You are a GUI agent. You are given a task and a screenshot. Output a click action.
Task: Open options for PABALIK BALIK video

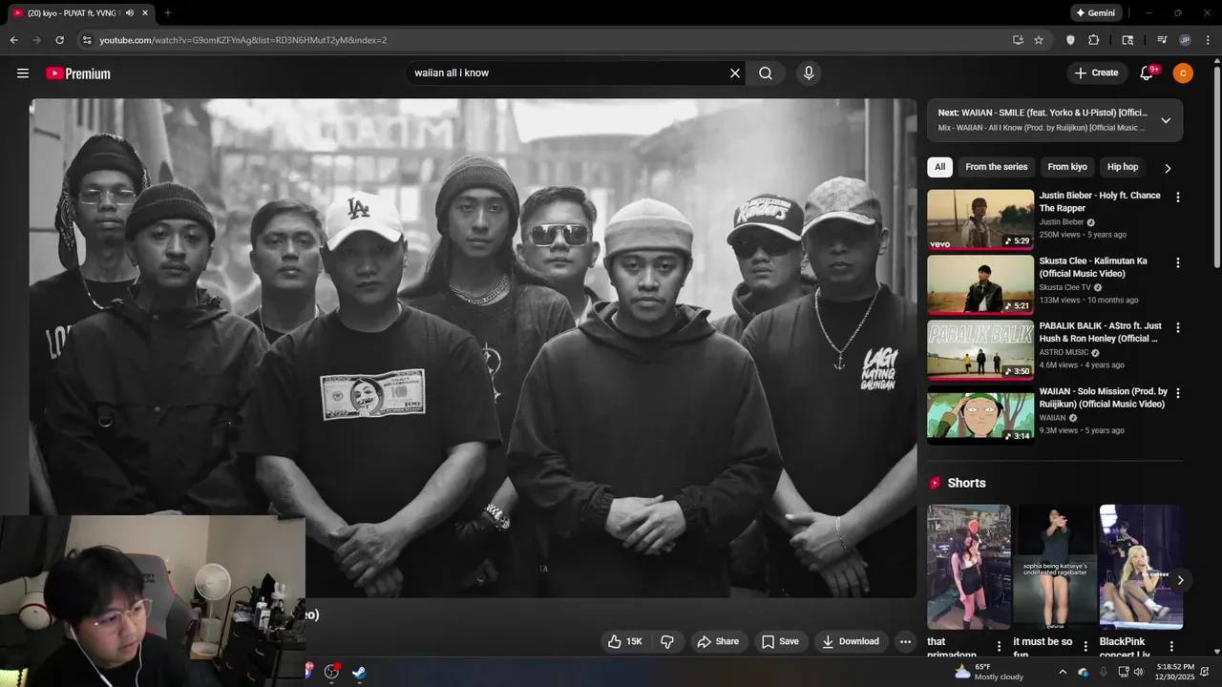(1177, 327)
